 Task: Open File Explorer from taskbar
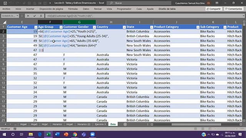point(31,135)
